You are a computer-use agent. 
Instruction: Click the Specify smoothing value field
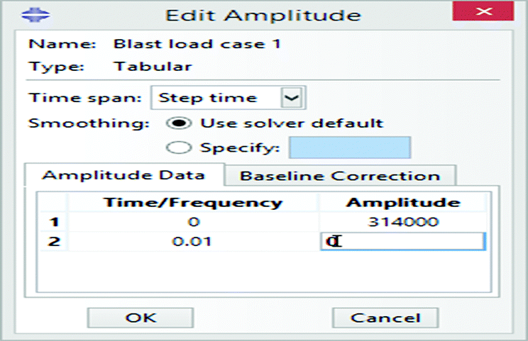[x=350, y=147]
